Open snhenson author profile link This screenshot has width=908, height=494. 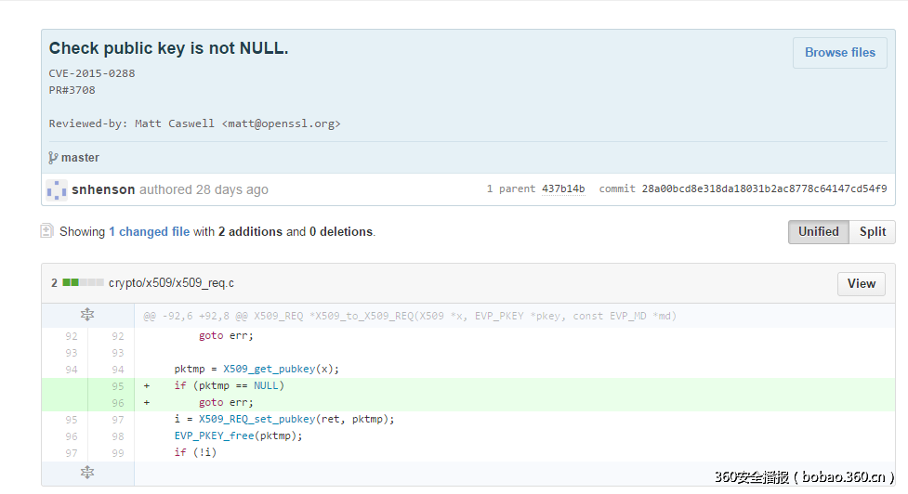103,189
